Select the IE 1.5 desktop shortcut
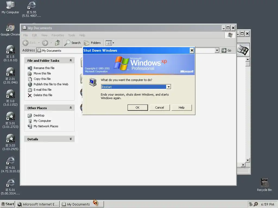 point(10,53)
